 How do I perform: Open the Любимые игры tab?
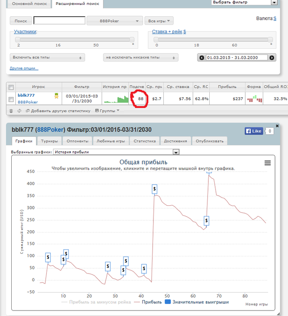111,141
